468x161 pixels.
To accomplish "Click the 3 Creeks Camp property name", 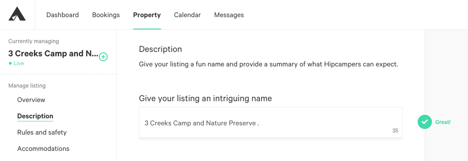I will (53, 54).
